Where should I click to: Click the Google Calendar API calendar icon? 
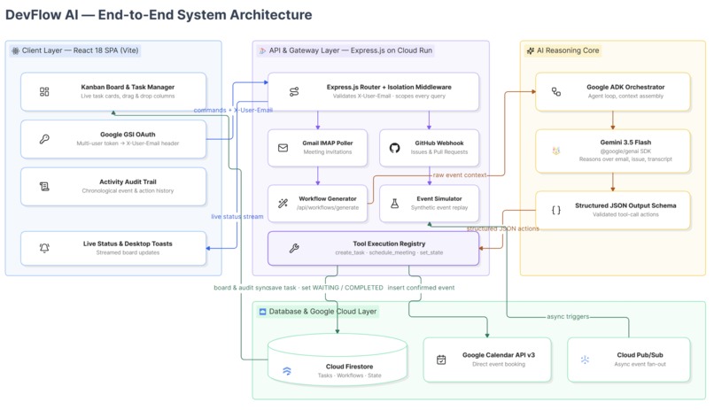tap(441, 360)
